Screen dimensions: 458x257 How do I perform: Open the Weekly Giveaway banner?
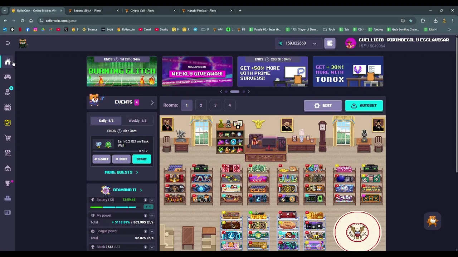tap(197, 71)
